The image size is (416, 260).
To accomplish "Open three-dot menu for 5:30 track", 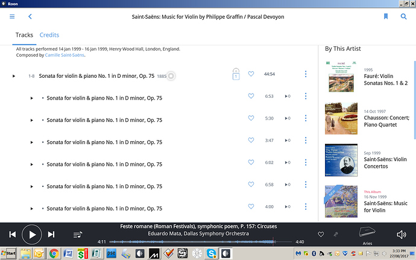I will 306,118.
